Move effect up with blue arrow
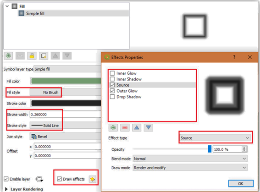 137,128
